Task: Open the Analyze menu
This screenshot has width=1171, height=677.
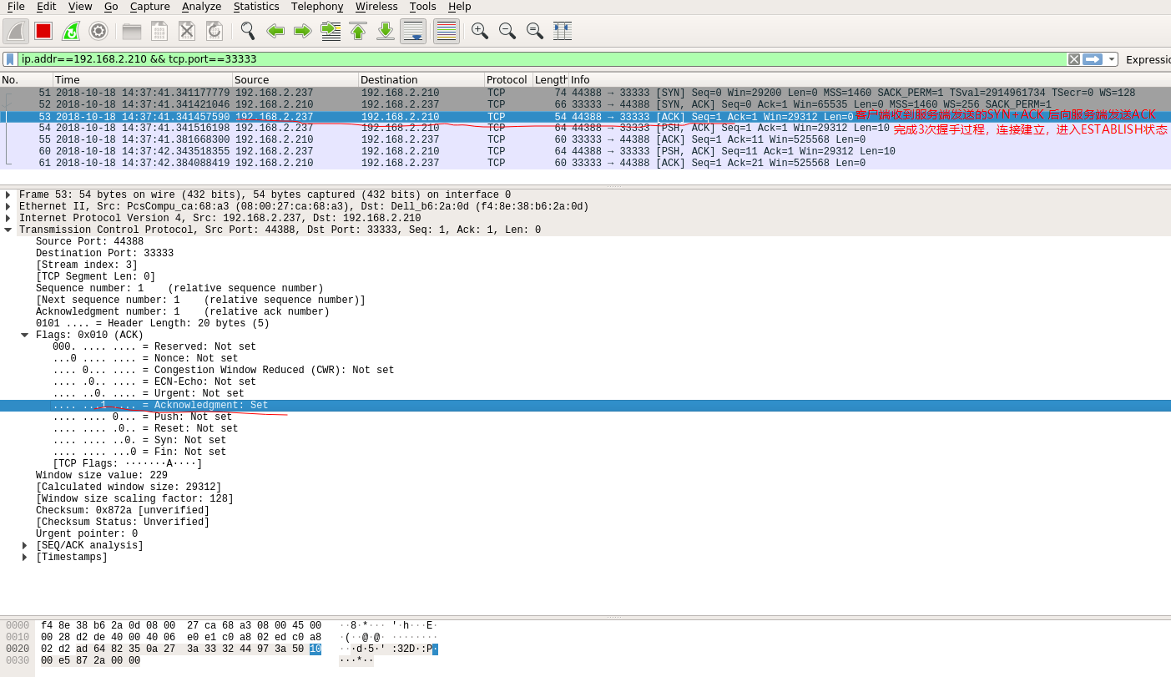Action: pyautogui.click(x=201, y=7)
